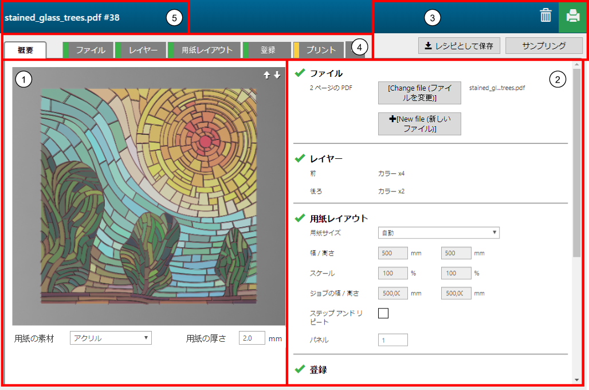Click the レイヤー section heading
The image size is (589, 390).
tap(326, 159)
